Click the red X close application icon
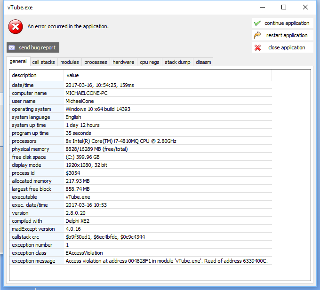This screenshot has height=290, width=320. [x=257, y=47]
